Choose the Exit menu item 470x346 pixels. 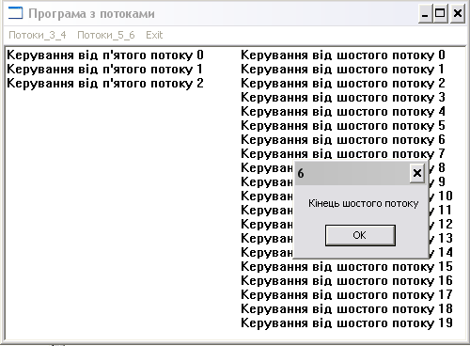pyautogui.click(x=154, y=35)
